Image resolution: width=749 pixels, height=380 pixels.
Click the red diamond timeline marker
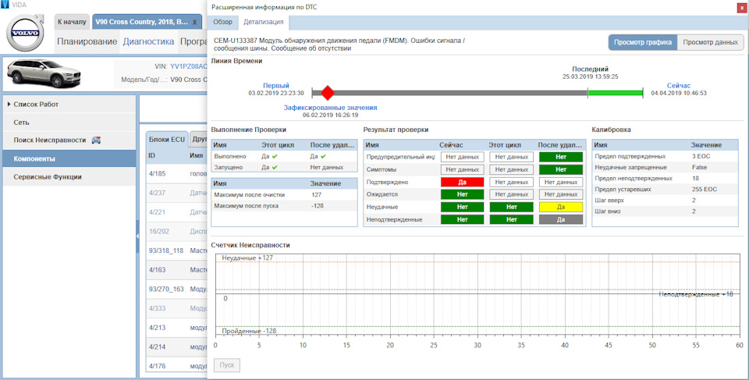pos(328,93)
